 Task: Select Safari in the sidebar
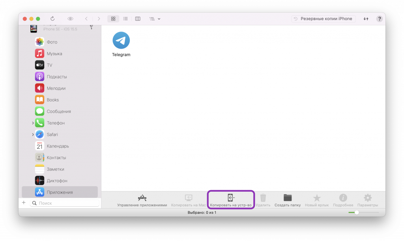click(60, 135)
